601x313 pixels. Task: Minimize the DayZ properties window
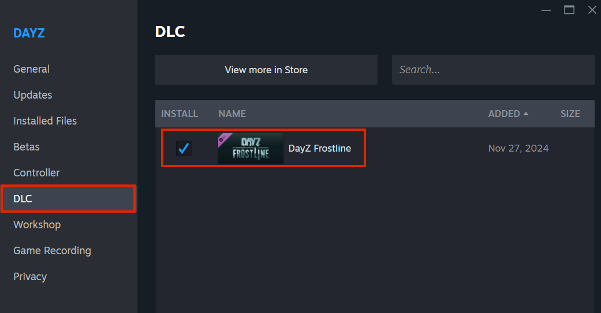[x=546, y=10]
